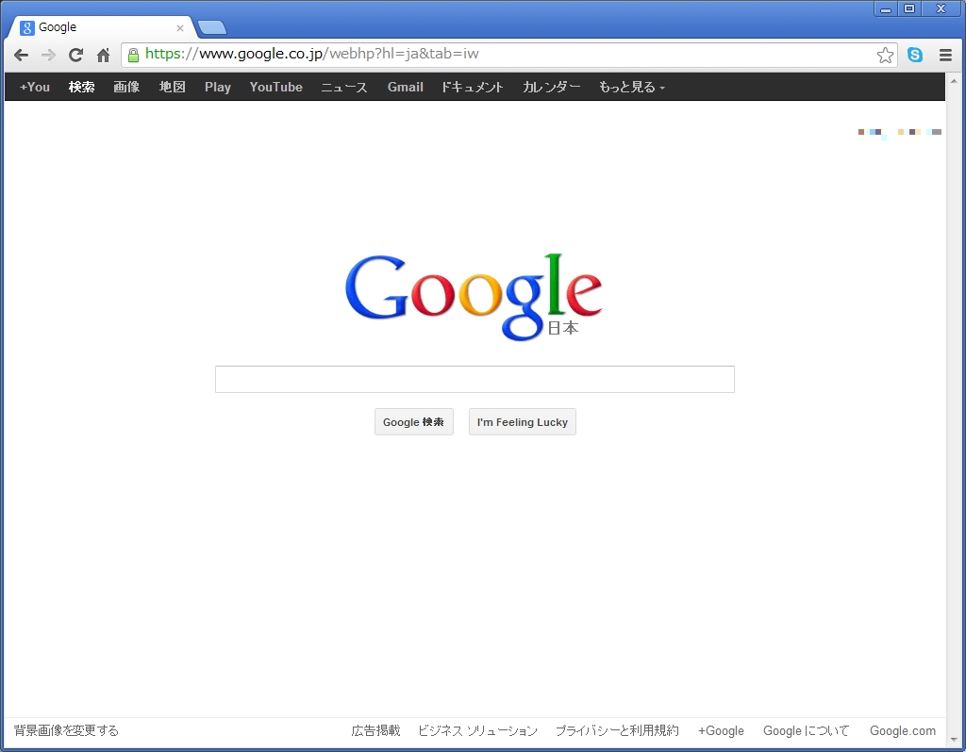This screenshot has height=752, width=966.
Task: Open the Chrome menu hamburger icon
Action: coord(945,56)
